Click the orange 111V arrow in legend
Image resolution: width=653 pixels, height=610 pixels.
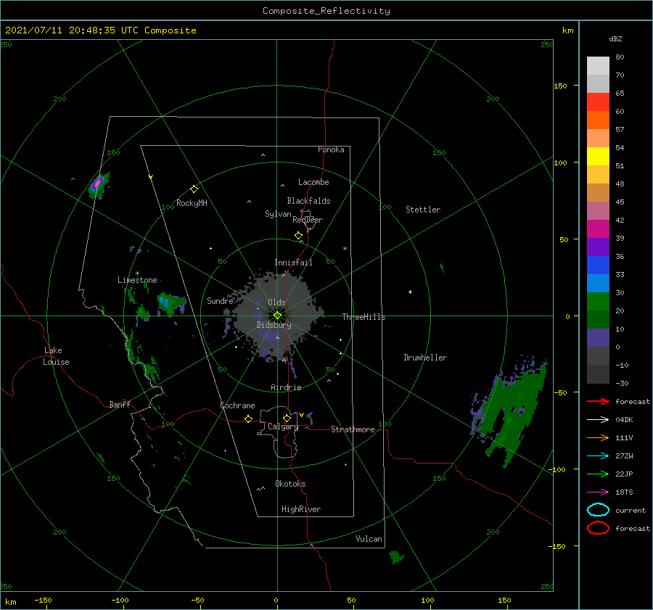pyautogui.click(x=598, y=437)
